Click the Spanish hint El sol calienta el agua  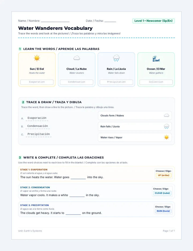click(x=39, y=173)
